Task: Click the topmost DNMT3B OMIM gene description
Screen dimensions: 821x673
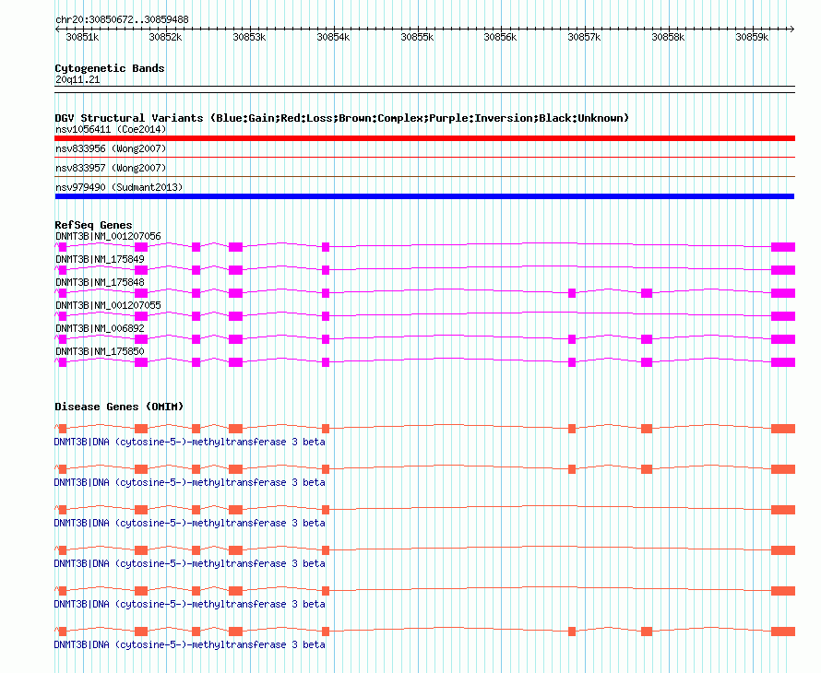Action: click(189, 443)
